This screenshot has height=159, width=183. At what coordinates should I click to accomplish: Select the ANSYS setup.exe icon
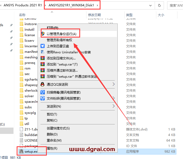21,151
